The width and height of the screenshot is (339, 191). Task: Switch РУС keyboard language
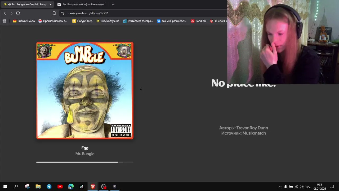pyautogui.click(x=308, y=186)
